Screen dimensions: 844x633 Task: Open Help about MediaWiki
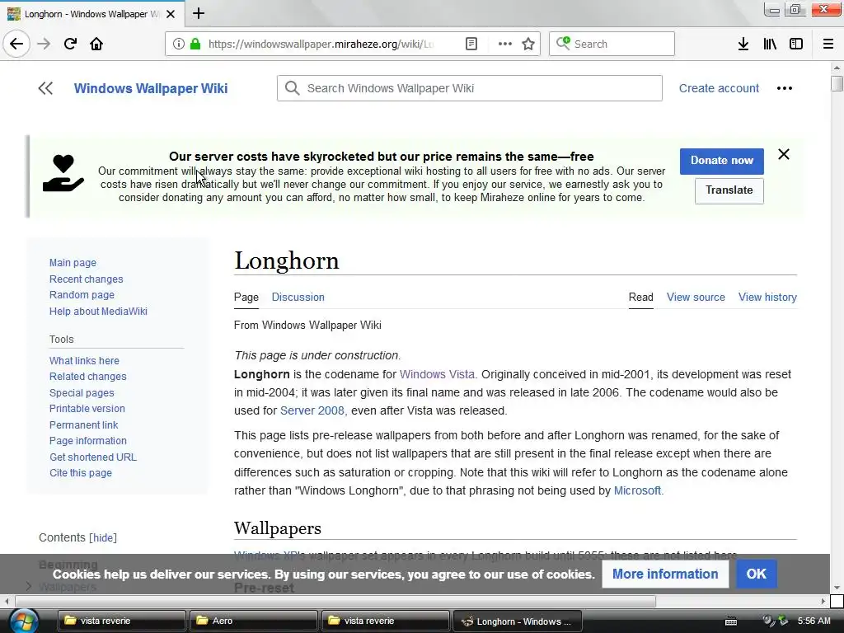(98, 311)
